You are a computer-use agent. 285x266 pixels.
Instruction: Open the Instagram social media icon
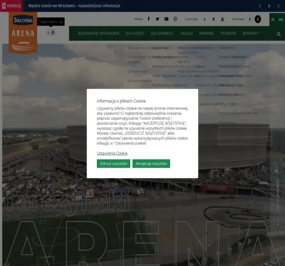tap(175, 19)
